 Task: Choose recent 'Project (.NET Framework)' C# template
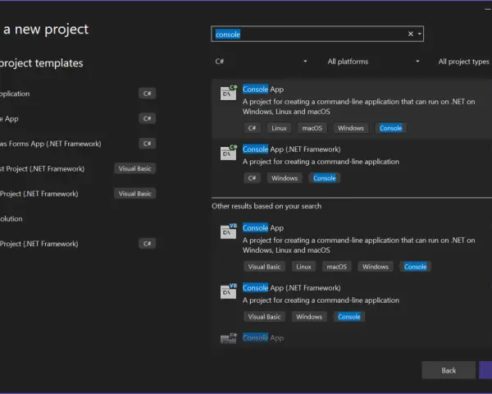78,244
